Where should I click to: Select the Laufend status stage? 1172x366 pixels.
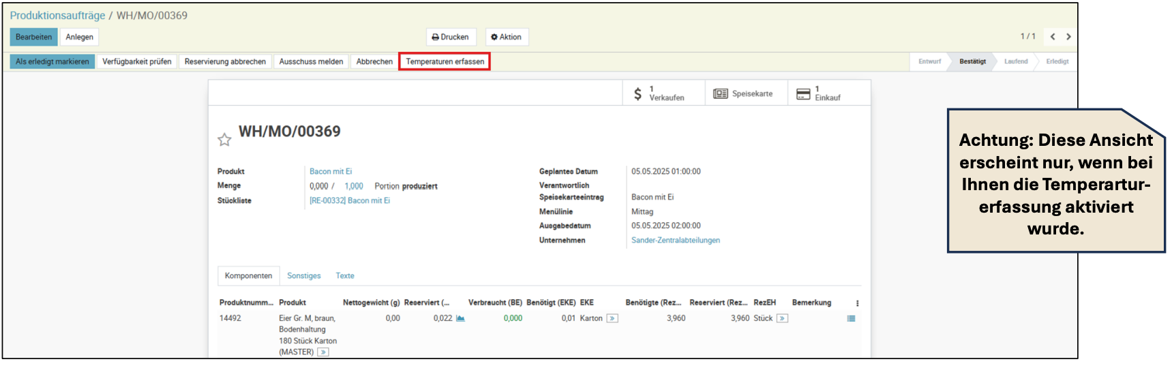click(1015, 61)
